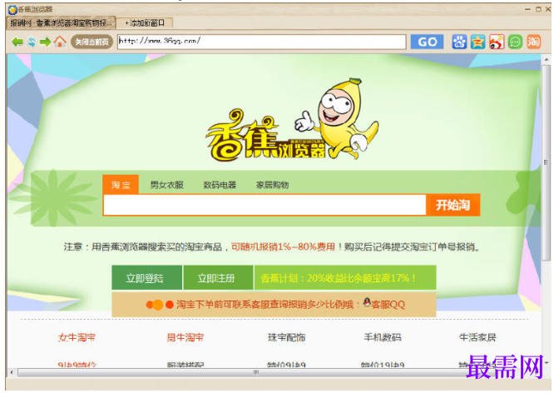Minimize the browser window
The height and width of the screenshot is (393, 559).
point(527,9)
